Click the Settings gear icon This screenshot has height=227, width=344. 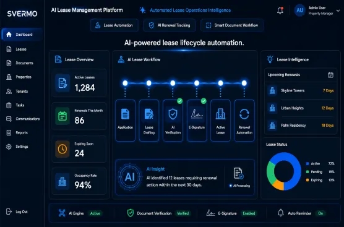(9, 147)
